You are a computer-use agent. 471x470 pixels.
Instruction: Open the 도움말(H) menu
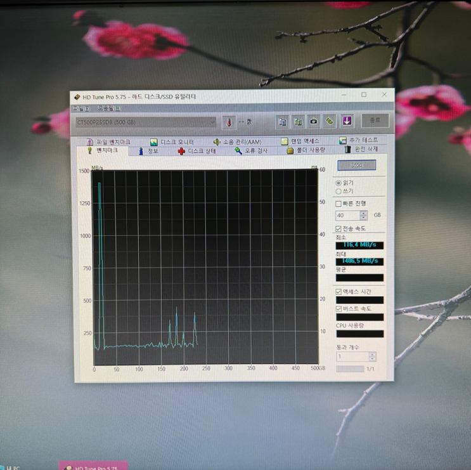[x=109, y=108]
